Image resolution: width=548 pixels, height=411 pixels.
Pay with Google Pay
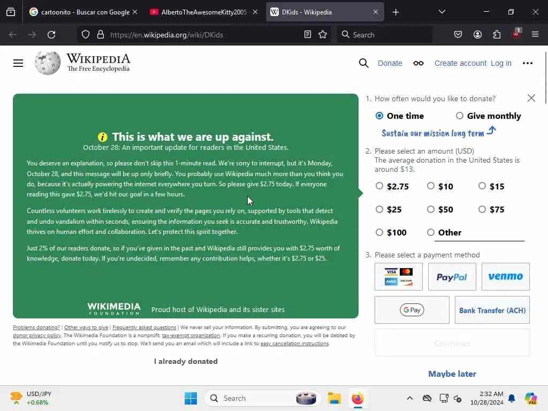coord(412,310)
